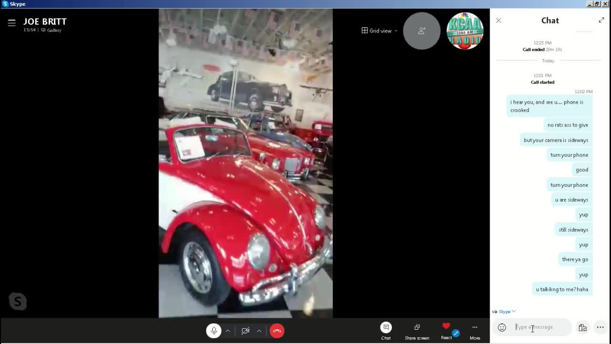The image size is (611, 344).
Task: Click the 'Call ended' entry
Action: coord(542,49)
